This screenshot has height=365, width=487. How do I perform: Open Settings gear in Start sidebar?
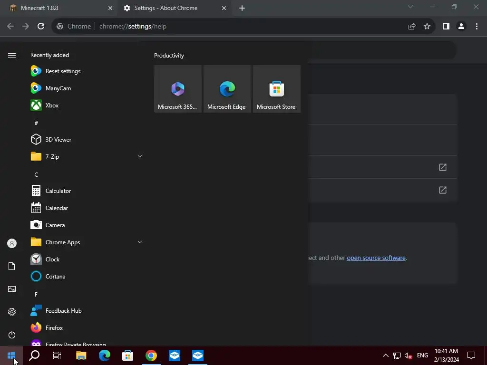click(x=12, y=312)
